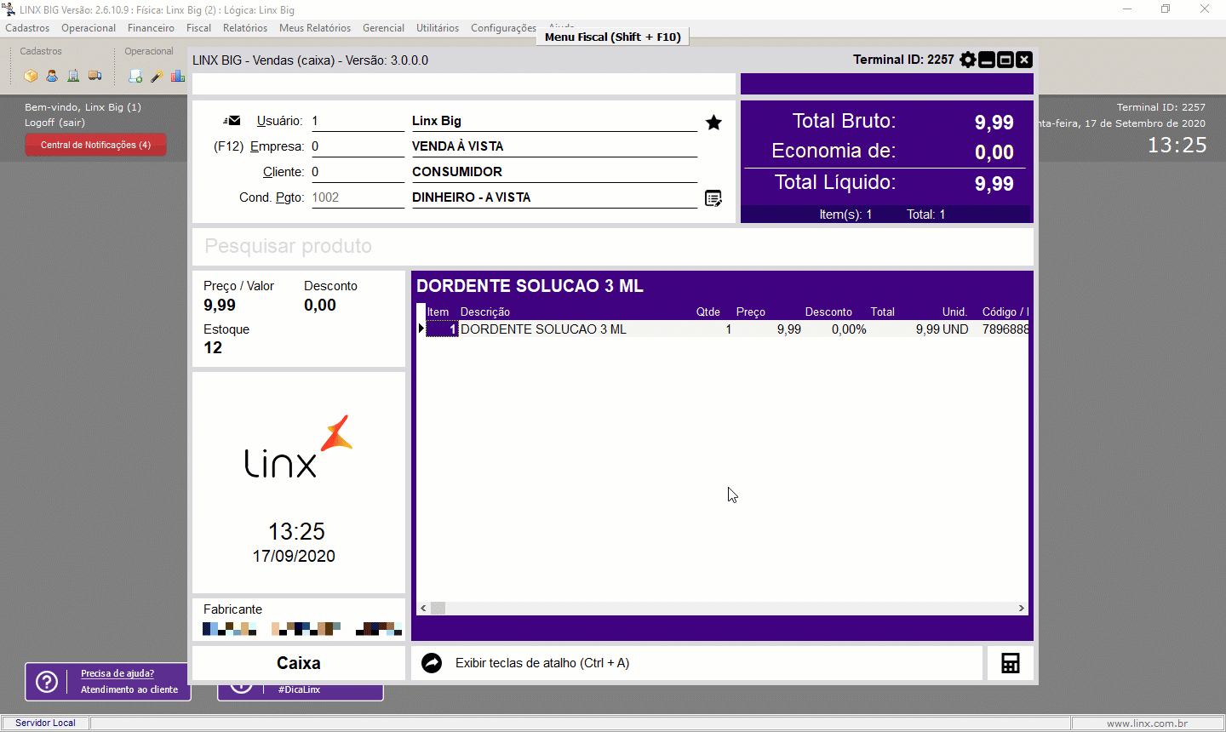1226x732 pixels.
Task: Open the calculator icon at bottom right
Action: [1011, 663]
